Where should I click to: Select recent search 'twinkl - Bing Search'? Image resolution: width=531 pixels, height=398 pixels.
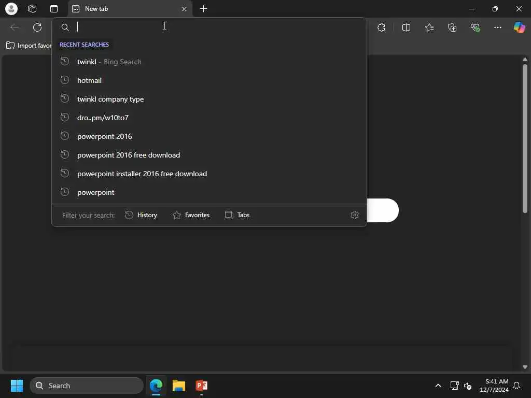209,62
